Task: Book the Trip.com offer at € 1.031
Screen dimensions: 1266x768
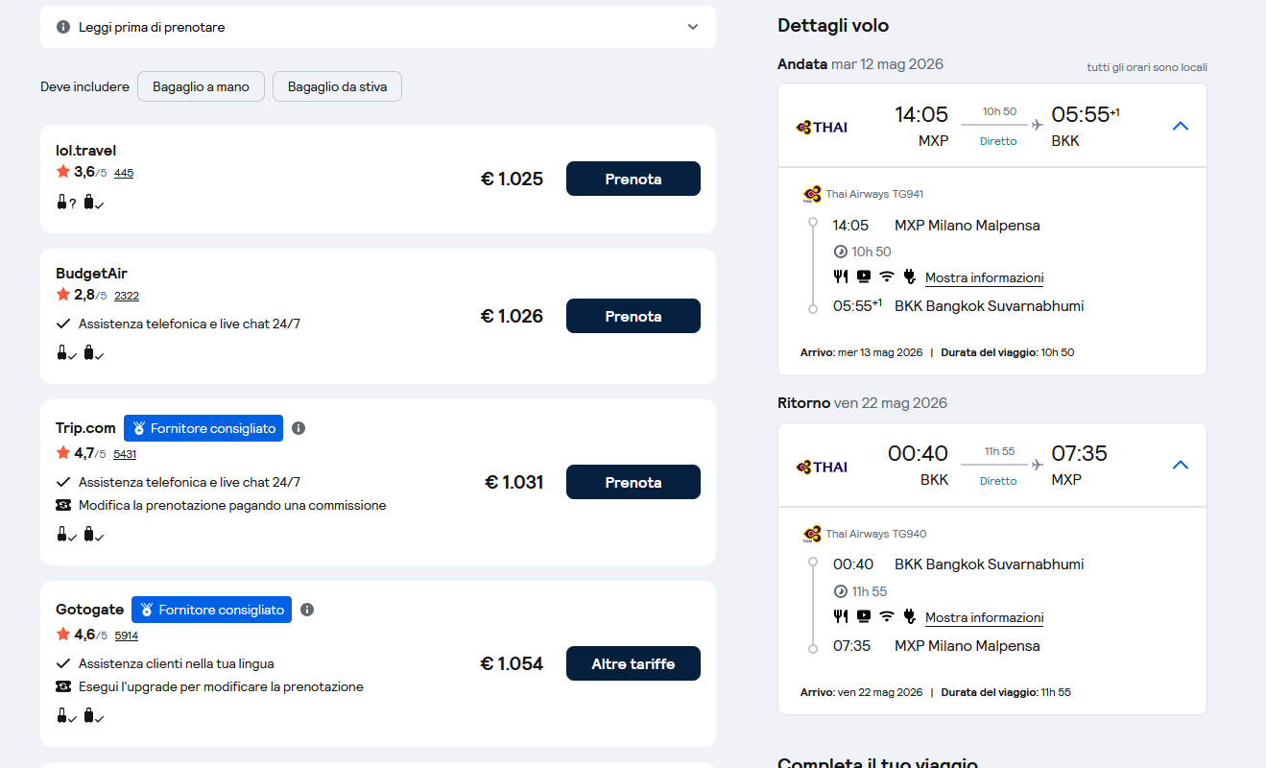Action: (x=633, y=482)
